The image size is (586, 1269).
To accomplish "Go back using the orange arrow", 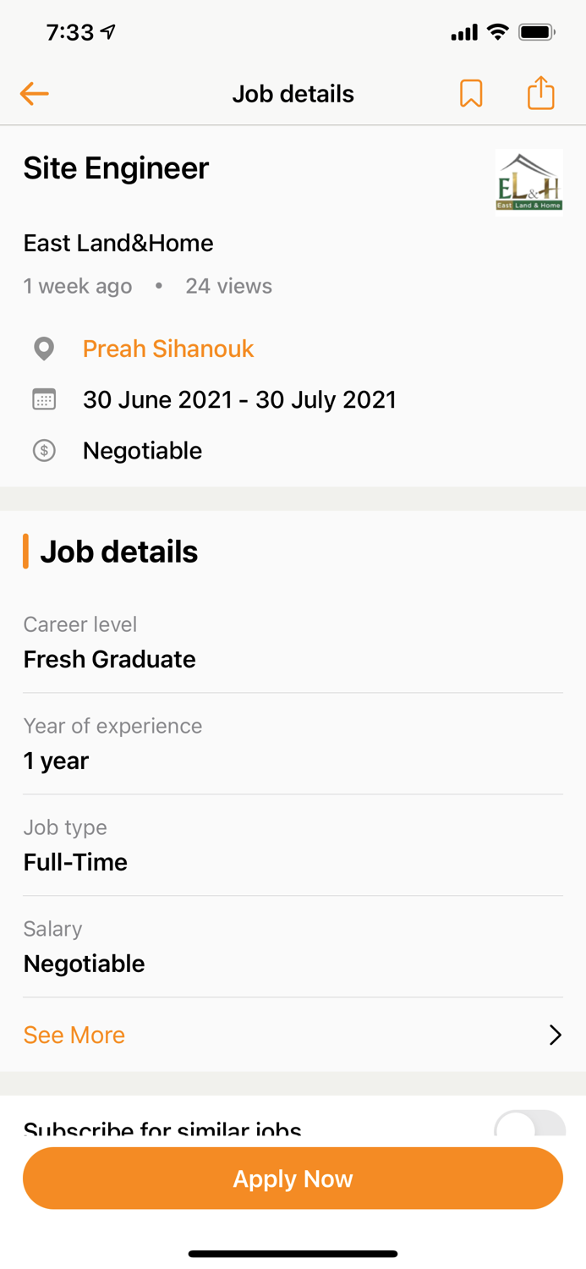I will pyautogui.click(x=34, y=93).
